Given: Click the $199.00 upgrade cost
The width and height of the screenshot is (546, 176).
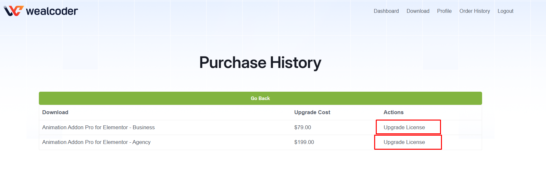Looking at the screenshot, I should 304,142.
